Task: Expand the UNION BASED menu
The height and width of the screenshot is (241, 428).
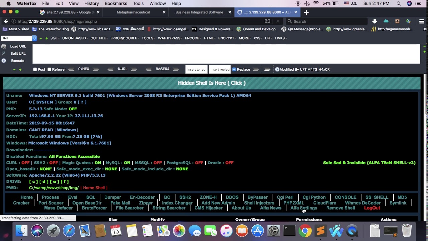Action: pyautogui.click(x=74, y=38)
